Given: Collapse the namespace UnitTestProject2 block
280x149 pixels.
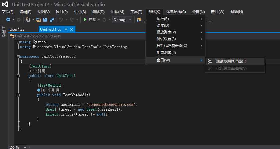Looking at the screenshot, I should pyautogui.click(x=18, y=57).
